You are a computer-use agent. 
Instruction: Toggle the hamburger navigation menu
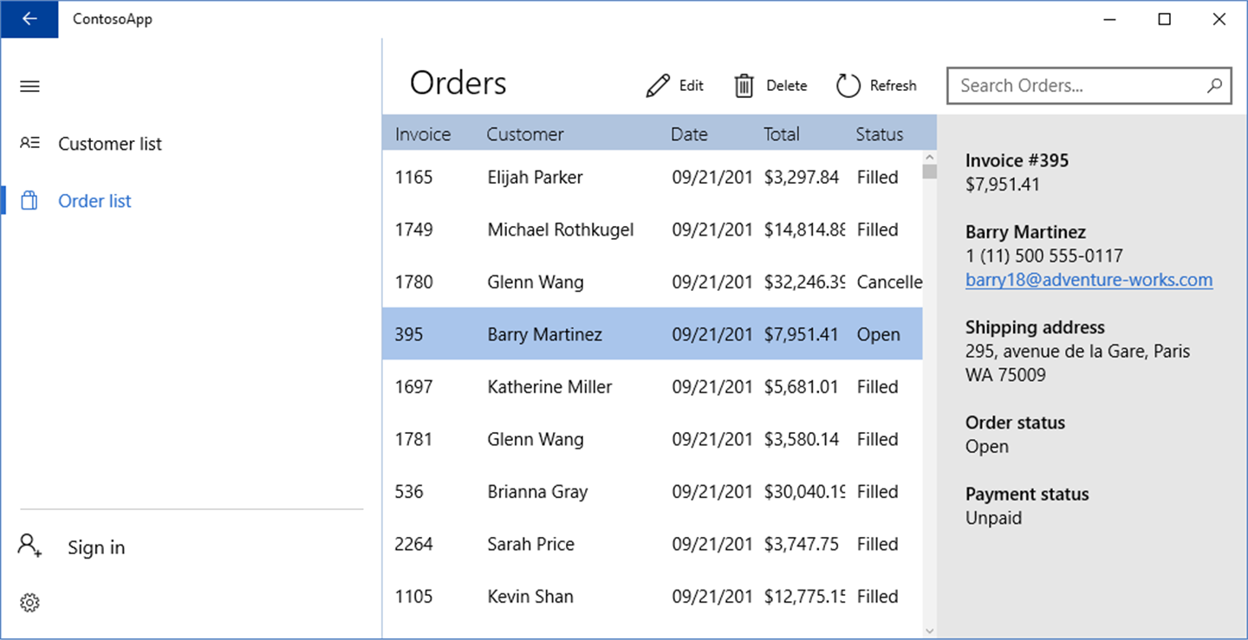tap(29, 87)
